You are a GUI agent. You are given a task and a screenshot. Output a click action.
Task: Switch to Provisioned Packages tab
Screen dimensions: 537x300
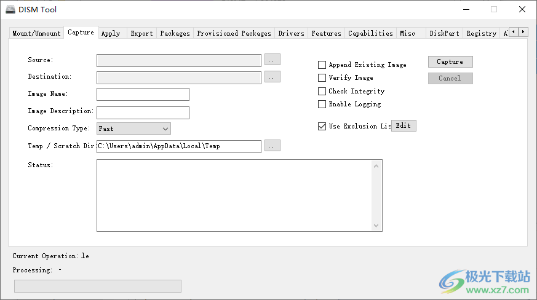(234, 33)
